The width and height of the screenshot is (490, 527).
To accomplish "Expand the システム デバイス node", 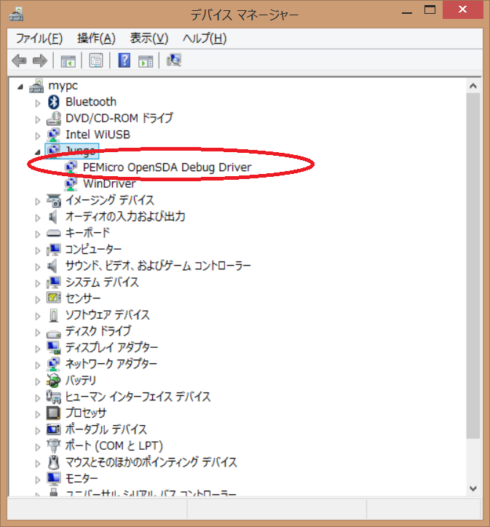I will coord(38,283).
